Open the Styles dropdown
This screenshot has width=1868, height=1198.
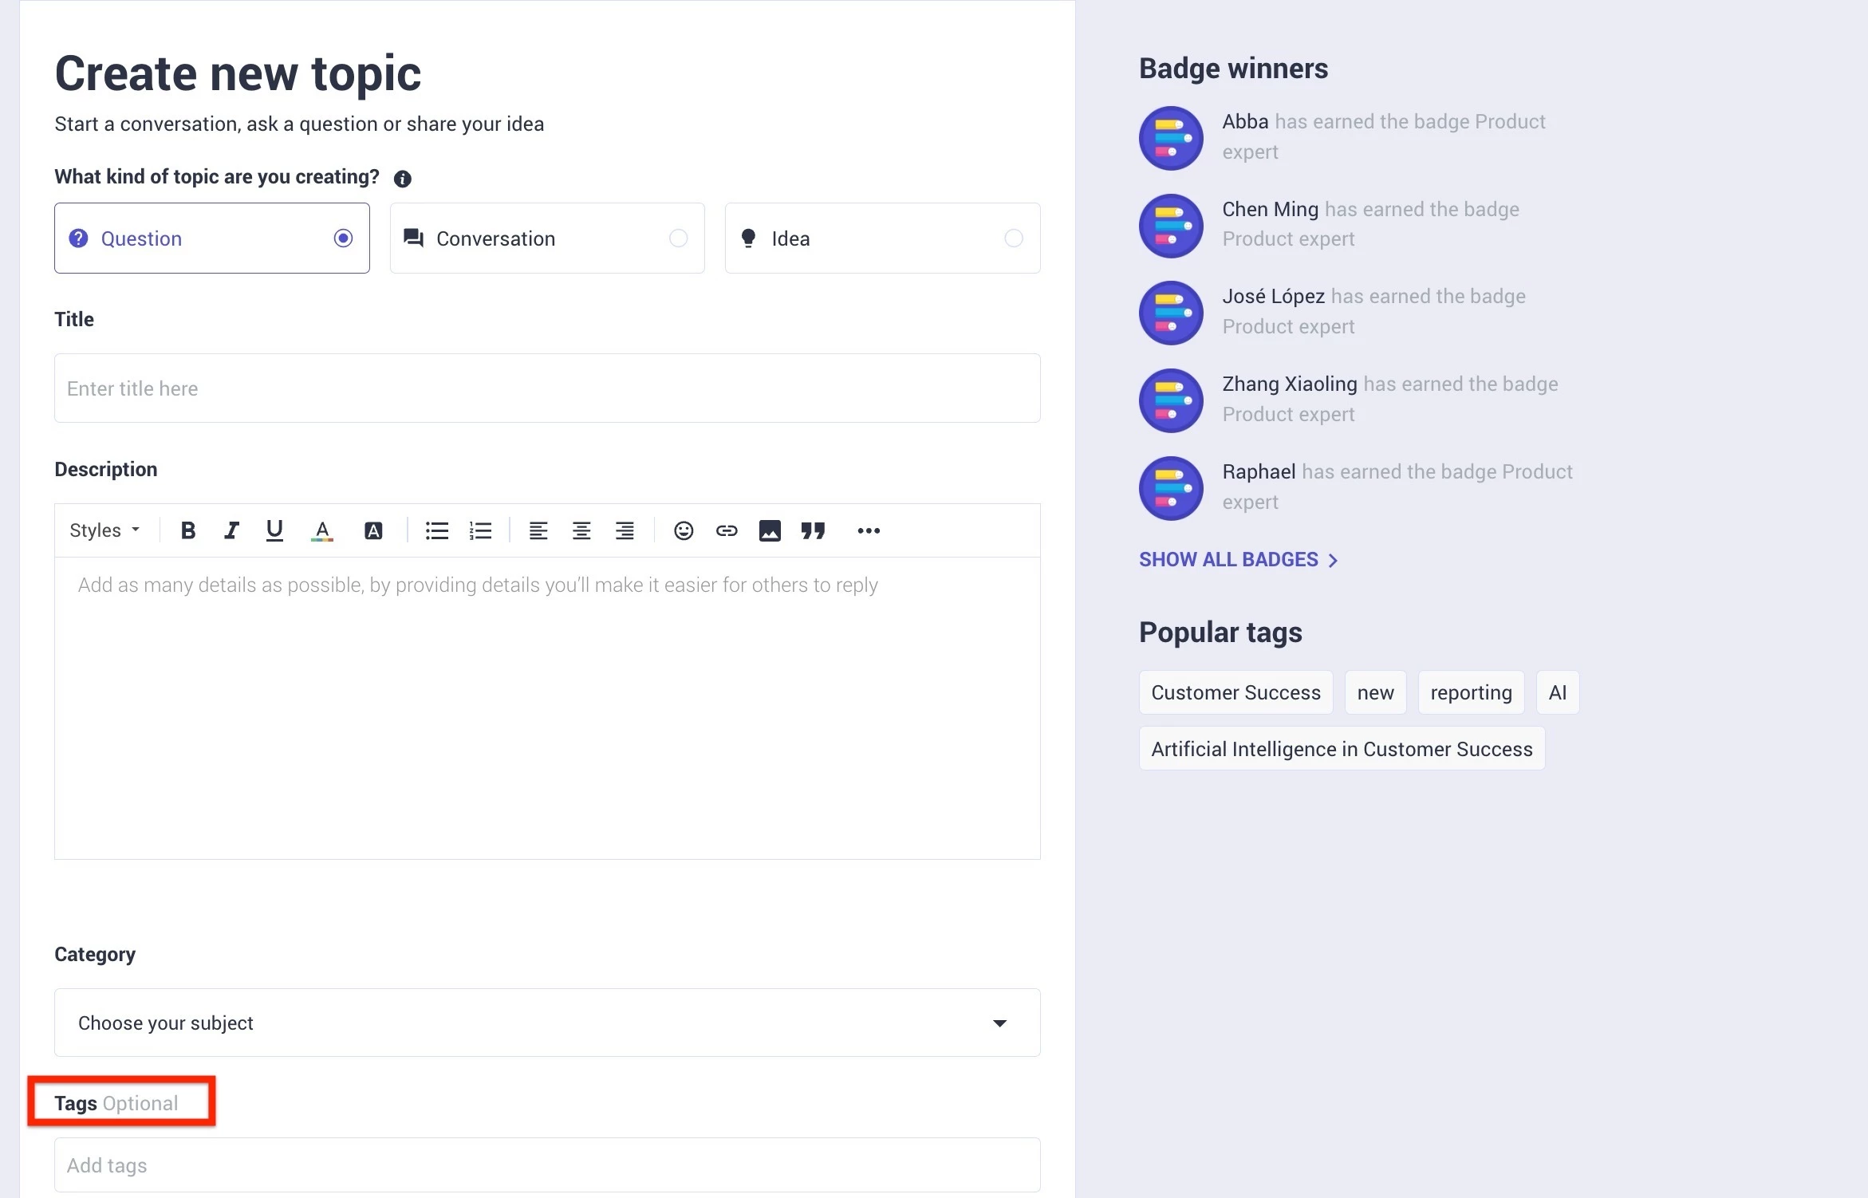tap(104, 530)
